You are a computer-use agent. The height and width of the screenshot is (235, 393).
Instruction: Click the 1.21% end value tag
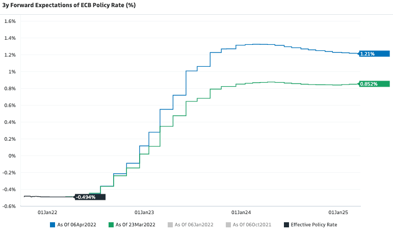(374, 54)
